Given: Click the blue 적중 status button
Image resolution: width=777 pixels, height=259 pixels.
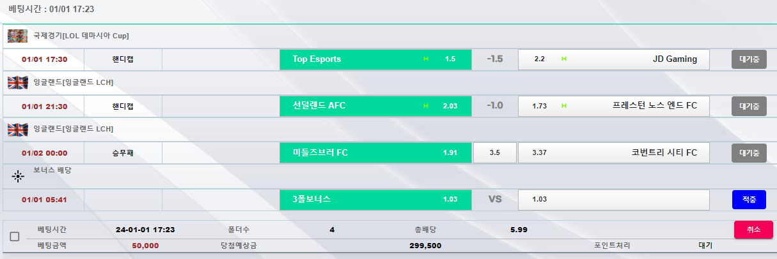Looking at the screenshot, I should click(x=749, y=200).
